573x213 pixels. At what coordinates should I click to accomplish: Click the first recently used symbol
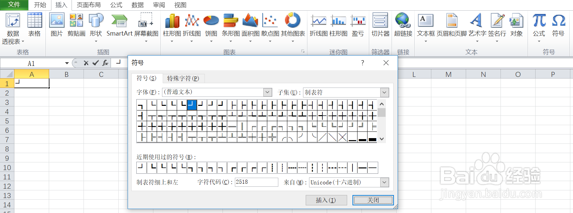pyautogui.click(x=142, y=168)
